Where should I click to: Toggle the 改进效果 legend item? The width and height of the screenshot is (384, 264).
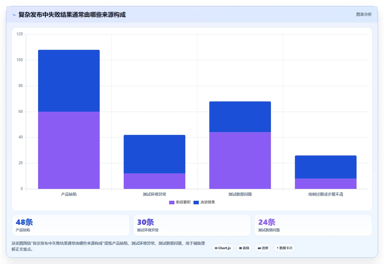pos(204,202)
